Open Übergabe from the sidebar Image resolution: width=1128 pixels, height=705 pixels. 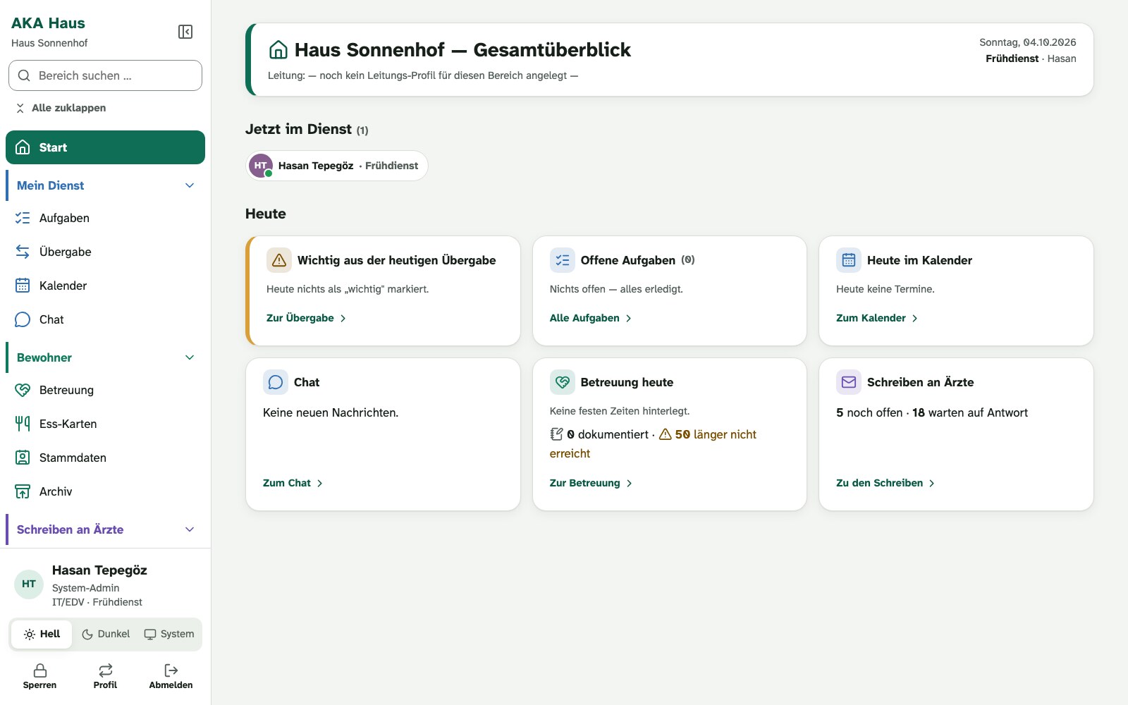(105, 252)
